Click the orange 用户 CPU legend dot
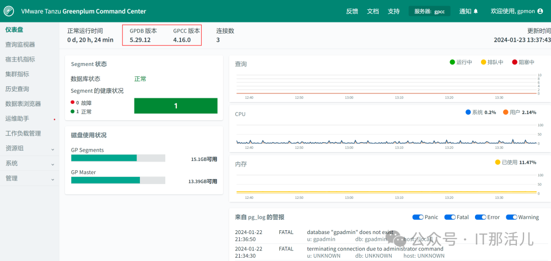This screenshot has width=551, height=261. click(505, 113)
